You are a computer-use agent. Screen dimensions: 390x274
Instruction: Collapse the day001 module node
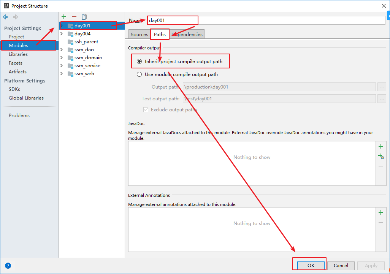coord(62,25)
